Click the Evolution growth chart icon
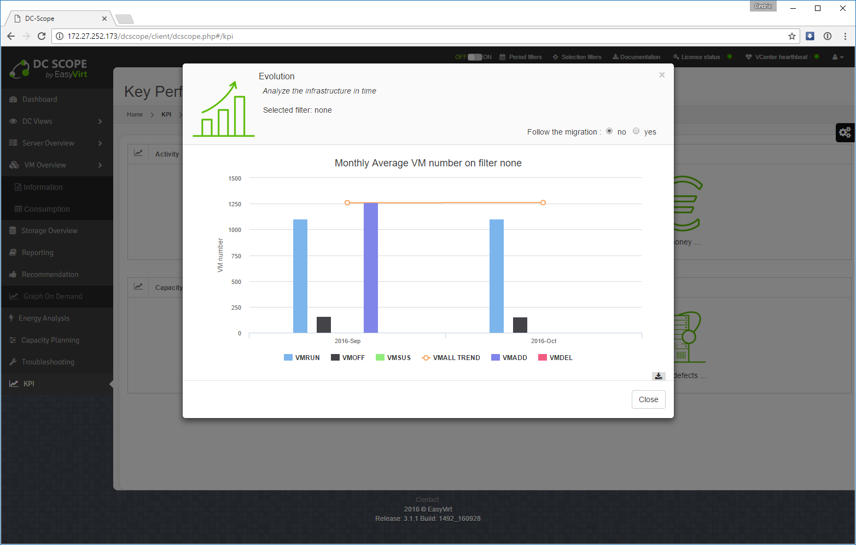Image resolution: width=856 pixels, height=545 pixels. tap(224, 109)
